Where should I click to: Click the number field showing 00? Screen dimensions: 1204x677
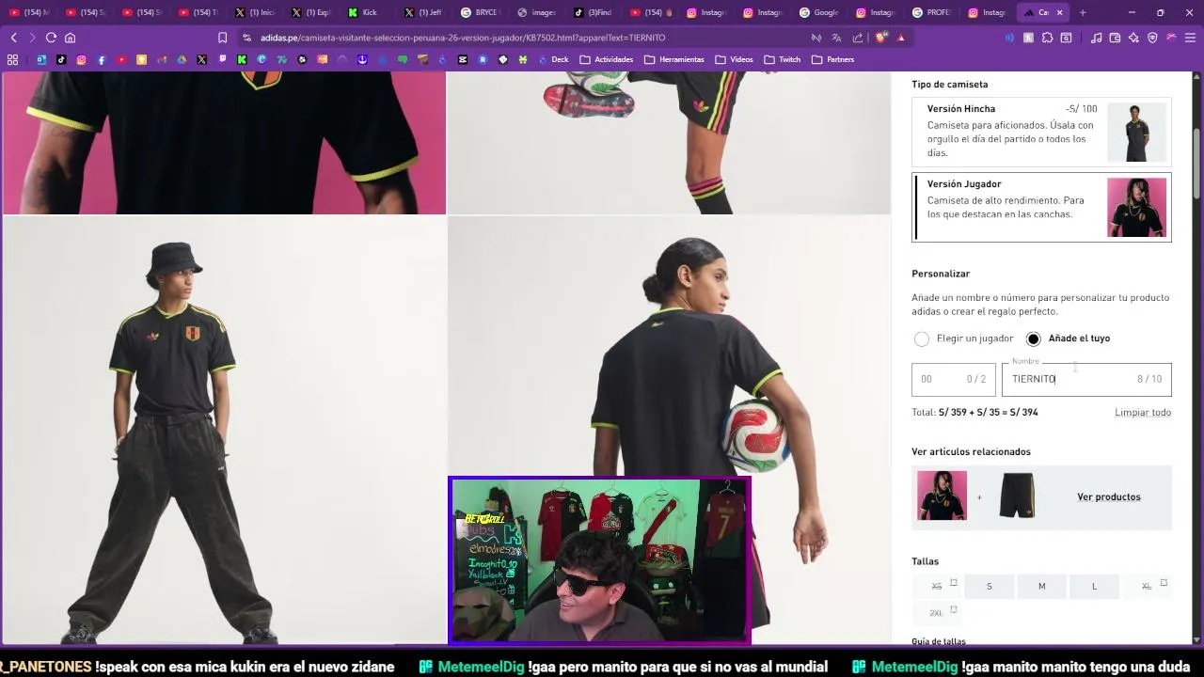(x=953, y=379)
